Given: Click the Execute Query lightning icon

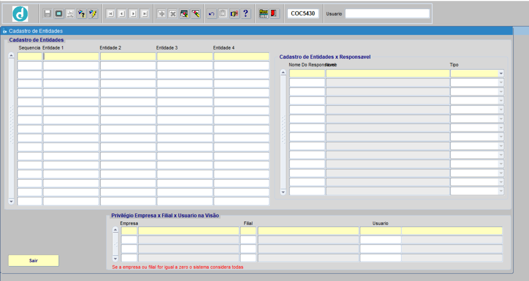Looking at the screenshot, I should 93,14.
